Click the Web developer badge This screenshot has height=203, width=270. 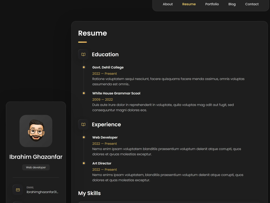pos(36,168)
